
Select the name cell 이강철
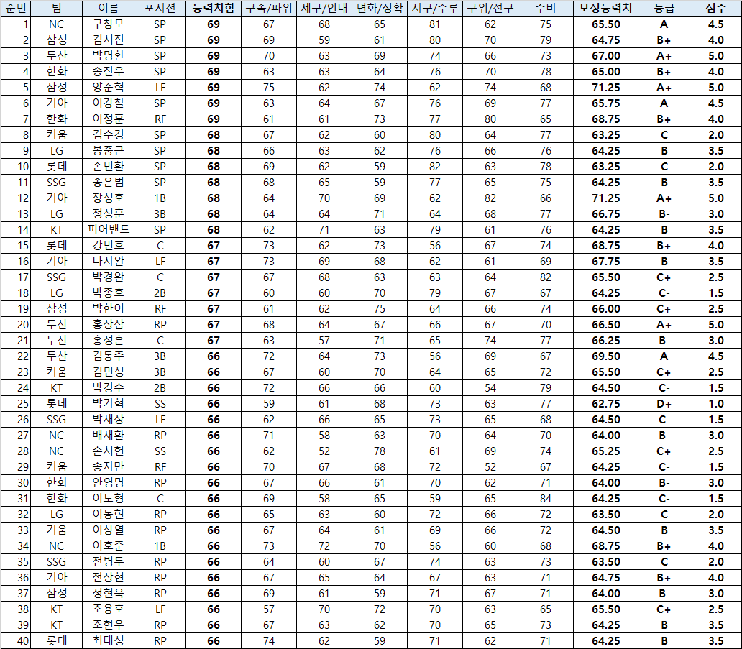coord(108,103)
